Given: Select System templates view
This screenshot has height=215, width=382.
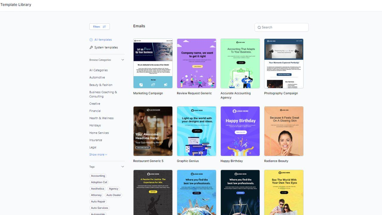Looking at the screenshot, I should [x=106, y=47].
